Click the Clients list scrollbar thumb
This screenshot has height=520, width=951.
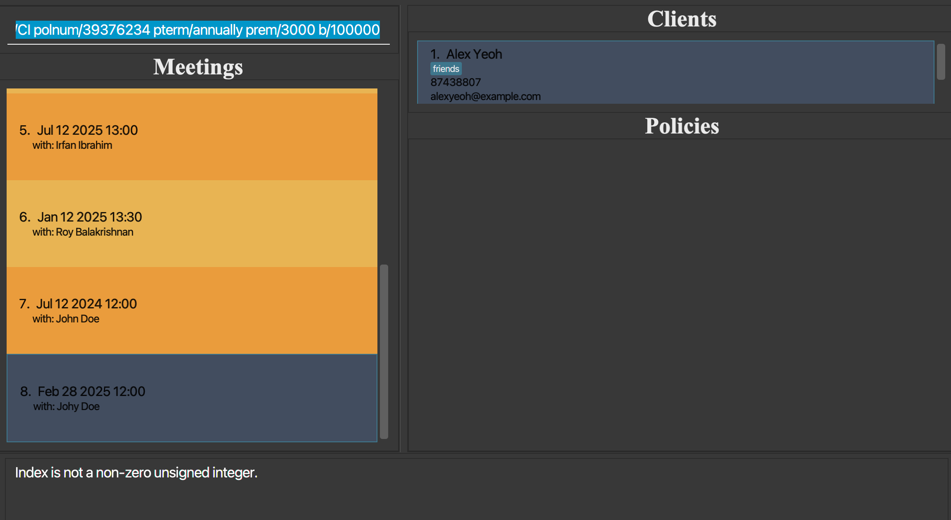[x=941, y=62]
